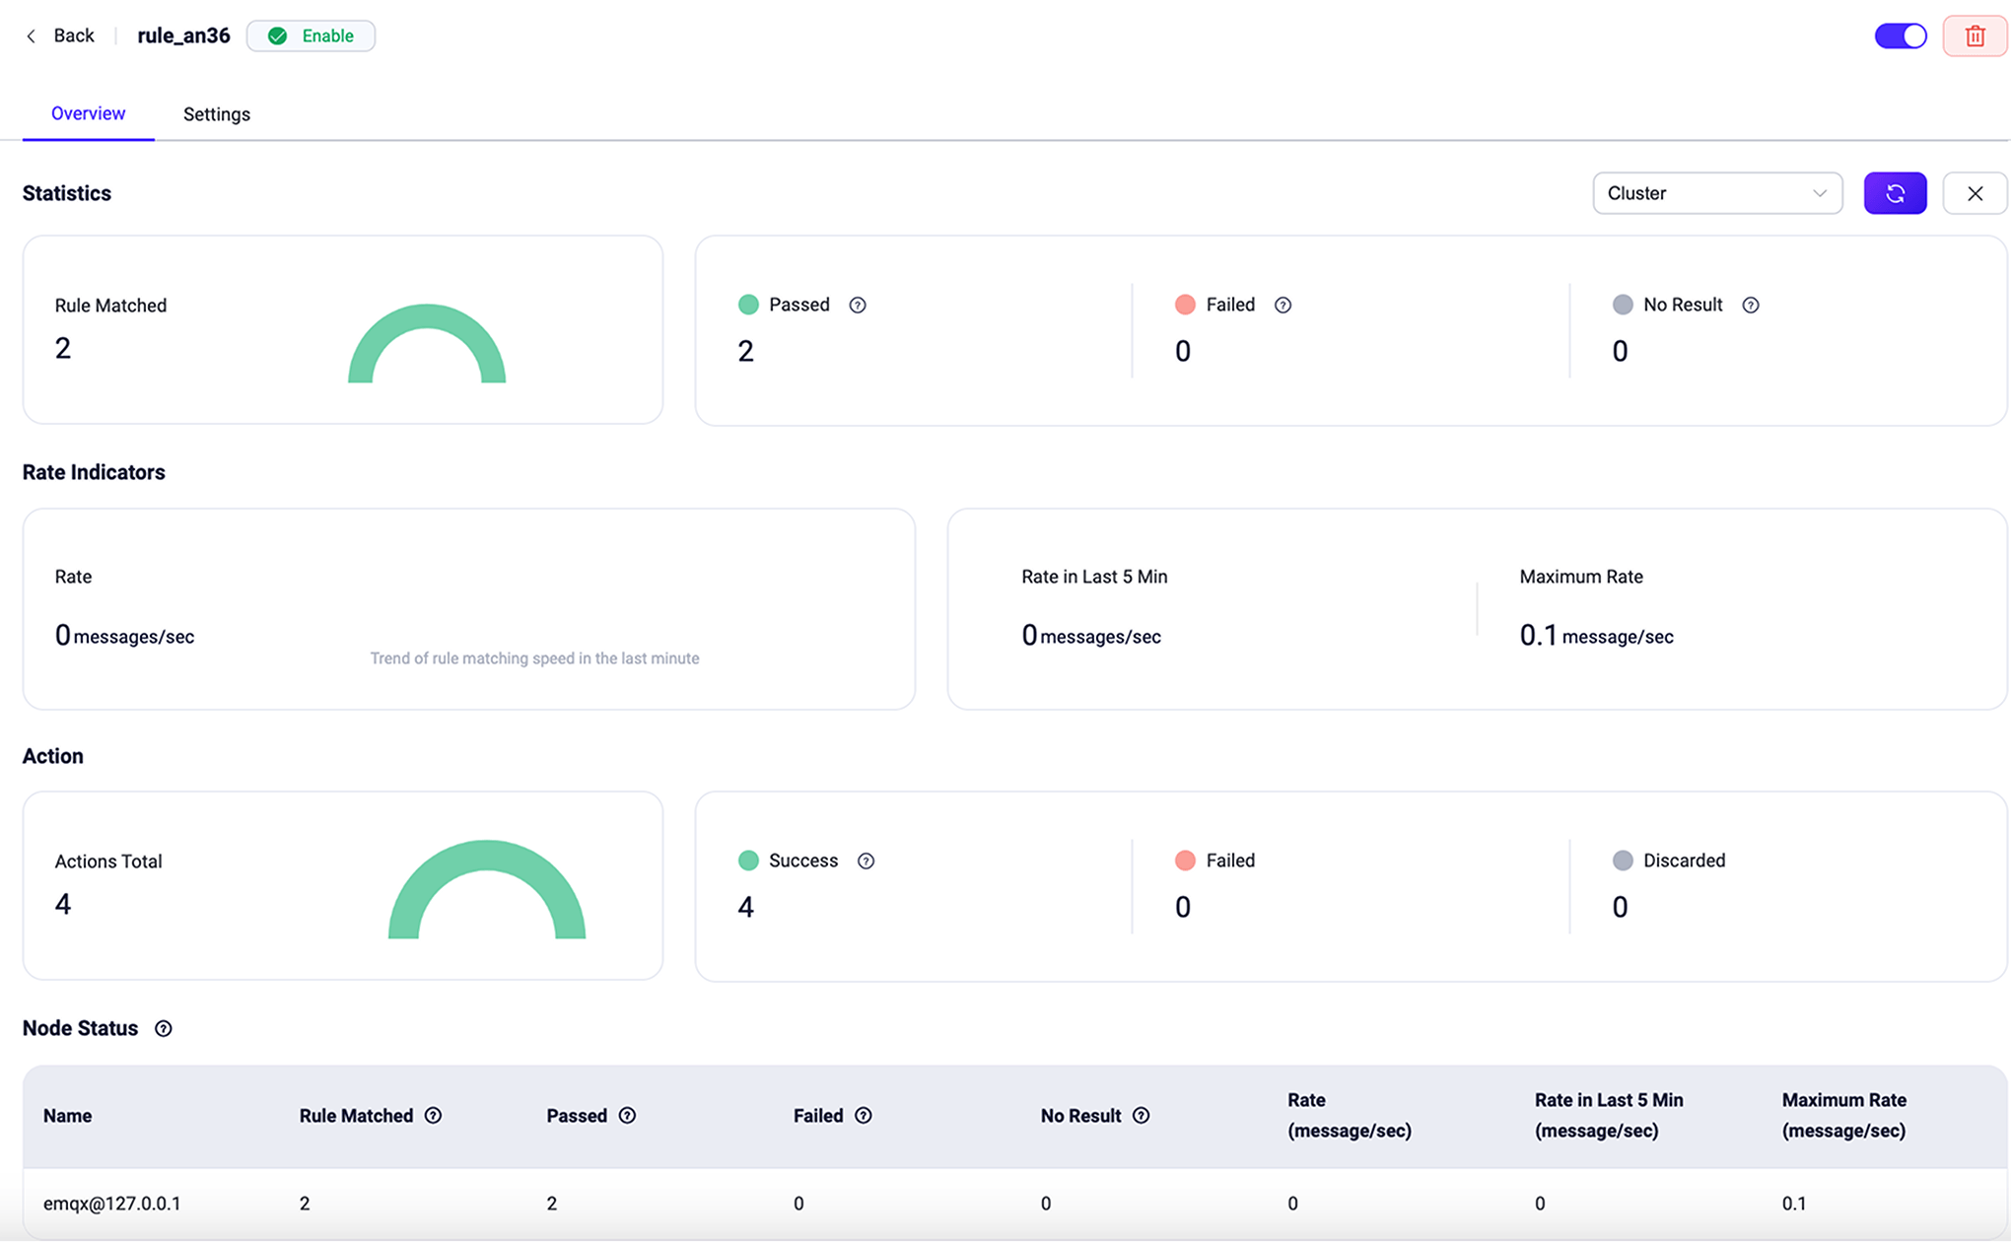Image resolution: width=2012 pixels, height=1242 pixels.
Task: Click the help icon beside Passed
Action: (x=858, y=306)
